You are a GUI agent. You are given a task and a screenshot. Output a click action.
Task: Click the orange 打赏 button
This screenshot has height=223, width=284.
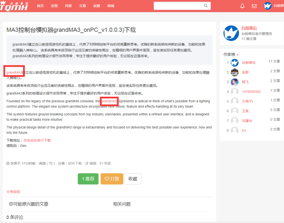point(112,179)
